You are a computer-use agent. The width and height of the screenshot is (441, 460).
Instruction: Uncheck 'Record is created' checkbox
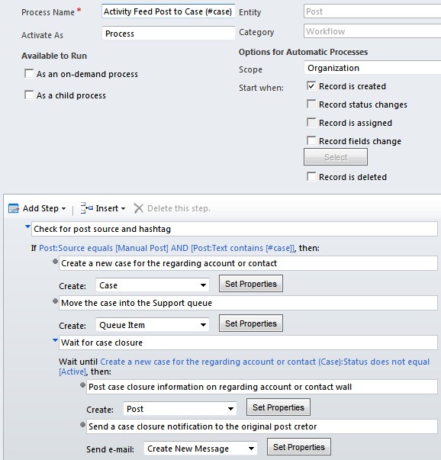(311, 85)
